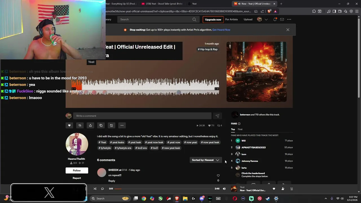
Task: Open HasmoThe5th's profile picture
Action: pyautogui.click(x=77, y=144)
